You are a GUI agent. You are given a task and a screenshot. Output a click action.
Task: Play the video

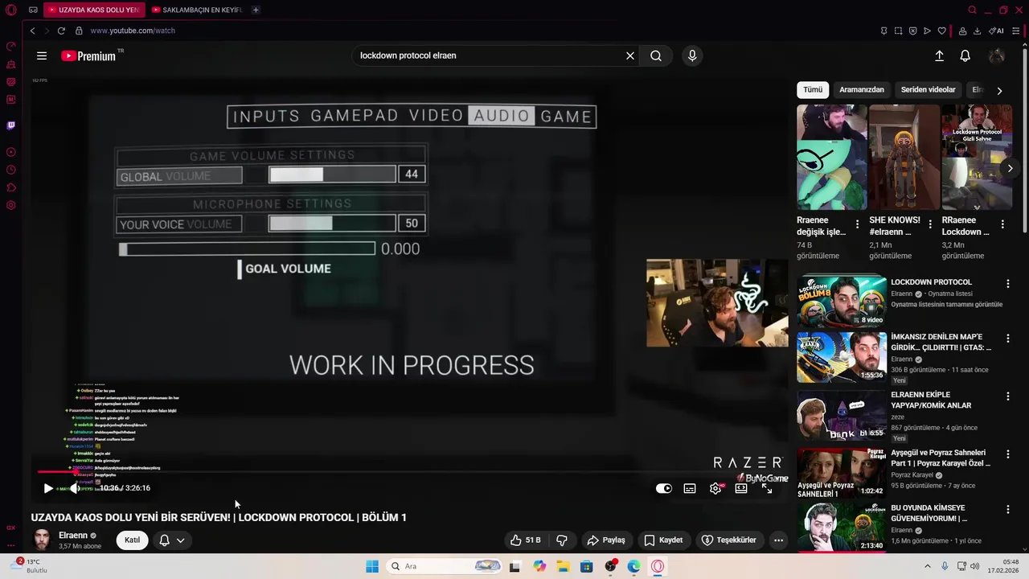point(48,488)
